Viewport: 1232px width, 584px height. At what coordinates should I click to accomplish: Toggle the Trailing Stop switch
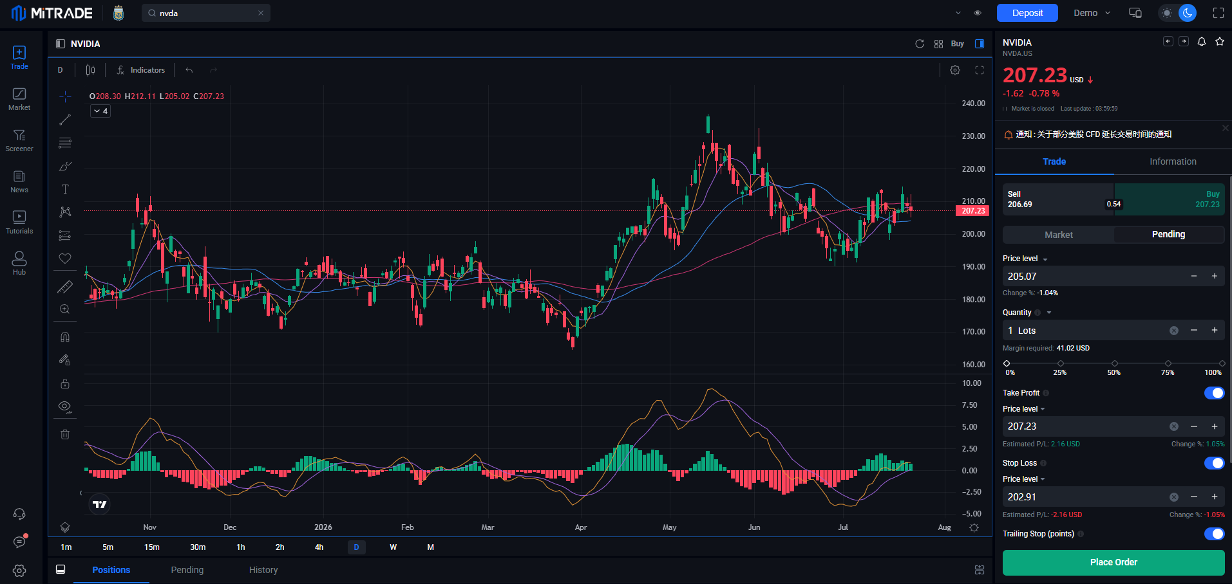click(1214, 534)
